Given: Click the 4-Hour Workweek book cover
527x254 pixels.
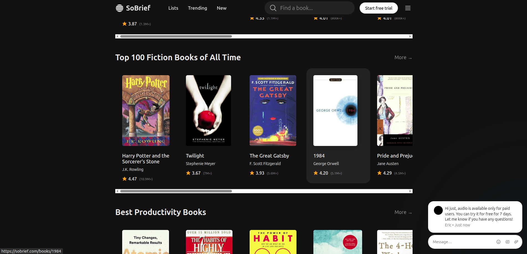Looking at the screenshot, I should [395, 242].
